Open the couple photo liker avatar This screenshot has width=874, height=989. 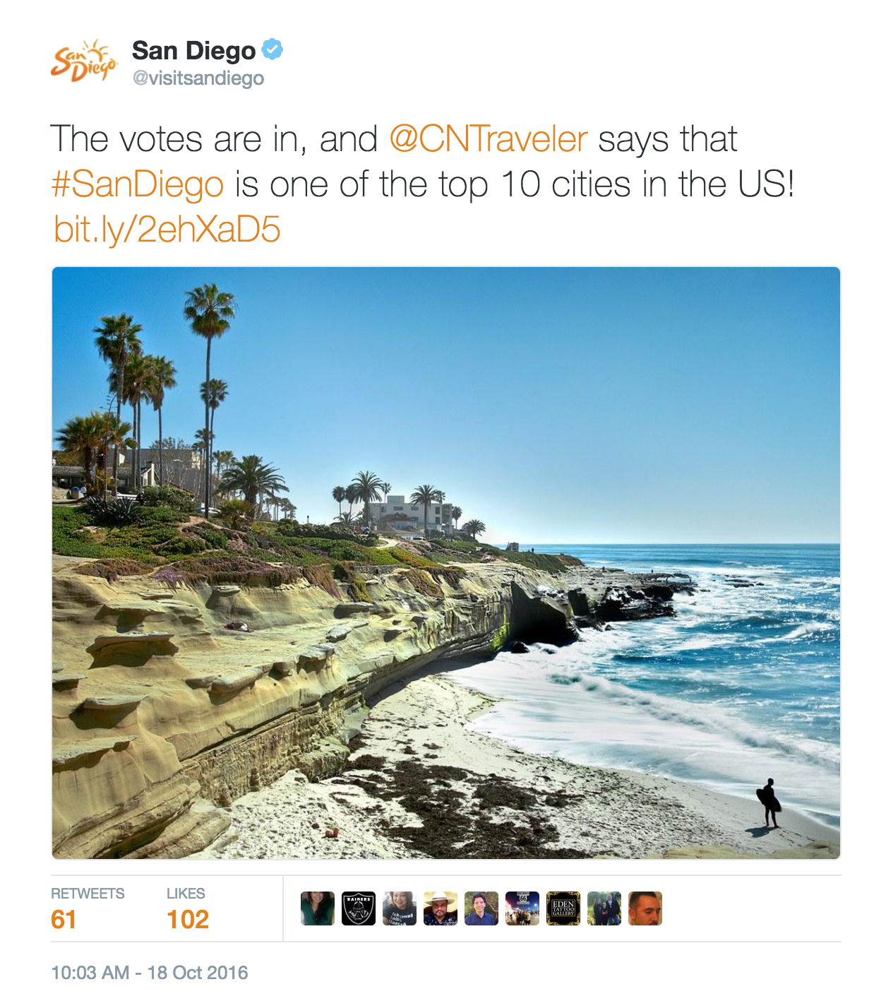coord(604,908)
